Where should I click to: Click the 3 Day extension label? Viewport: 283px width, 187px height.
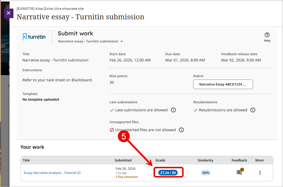[x=126, y=177]
